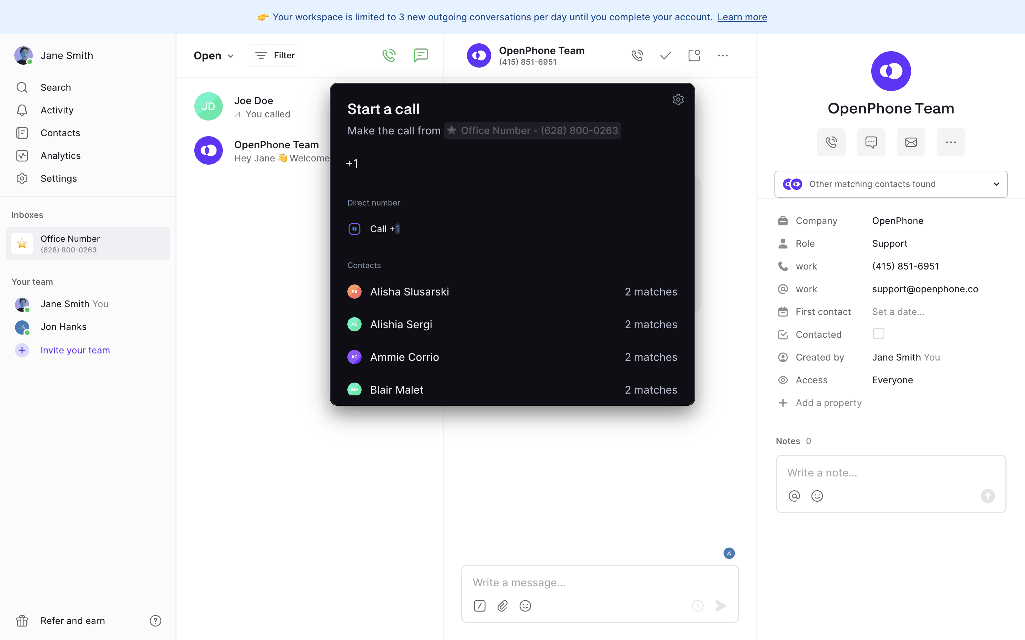Image resolution: width=1025 pixels, height=640 pixels.
Task: Change the Make the call from number
Action: [532, 130]
